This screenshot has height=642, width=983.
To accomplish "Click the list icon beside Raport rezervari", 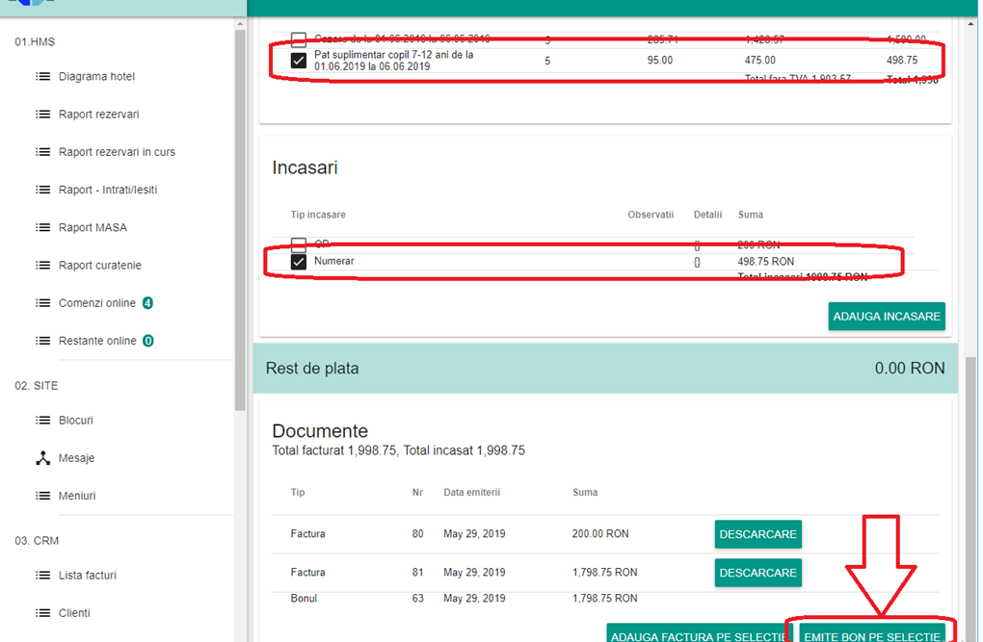I will [42, 114].
